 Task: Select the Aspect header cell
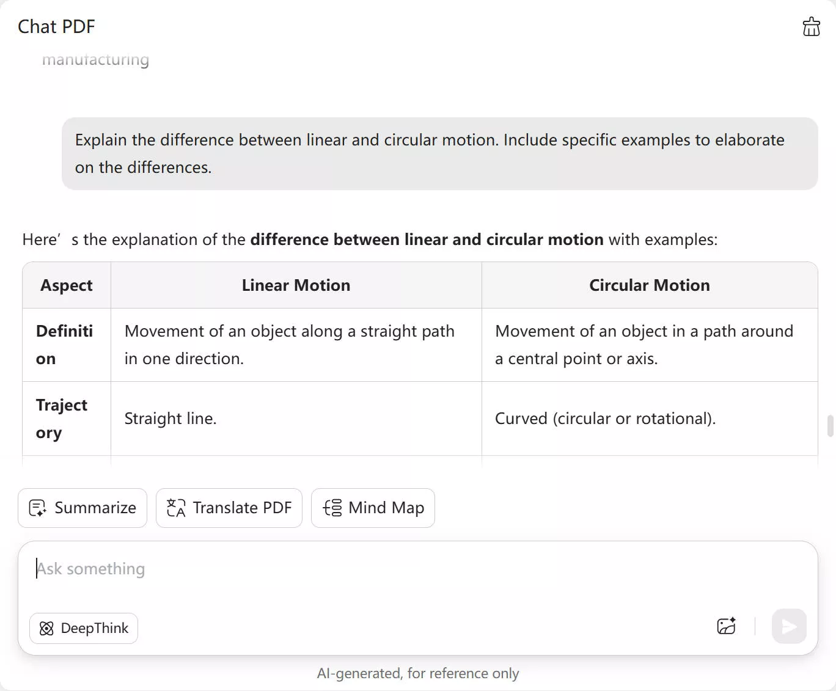coord(66,285)
